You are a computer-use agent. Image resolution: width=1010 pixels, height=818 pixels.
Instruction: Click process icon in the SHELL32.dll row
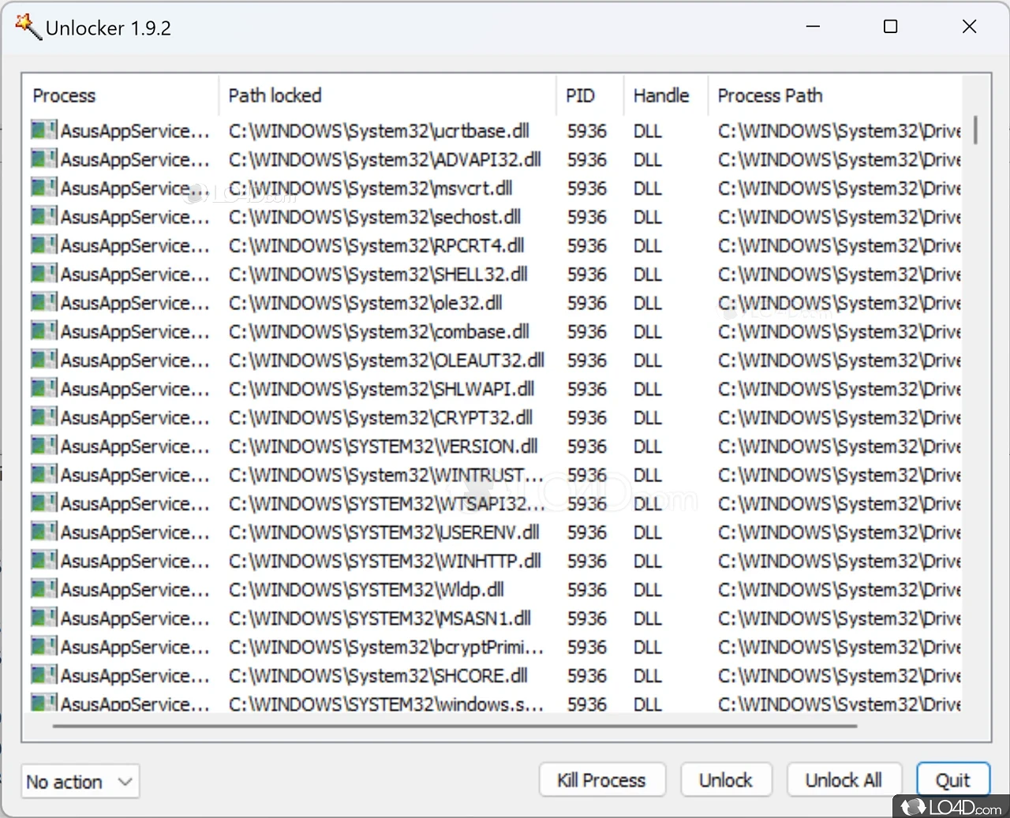(44, 274)
